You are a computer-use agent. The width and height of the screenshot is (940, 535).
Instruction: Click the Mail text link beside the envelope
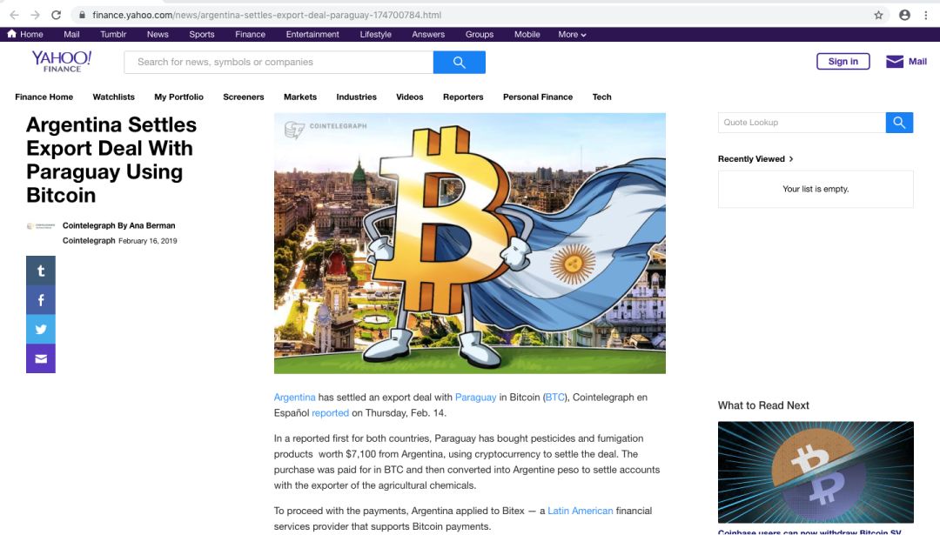[917, 61]
